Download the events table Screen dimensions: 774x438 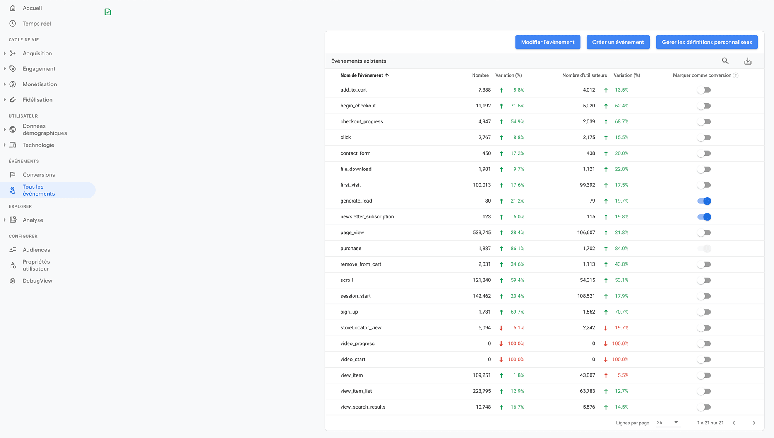[748, 61]
